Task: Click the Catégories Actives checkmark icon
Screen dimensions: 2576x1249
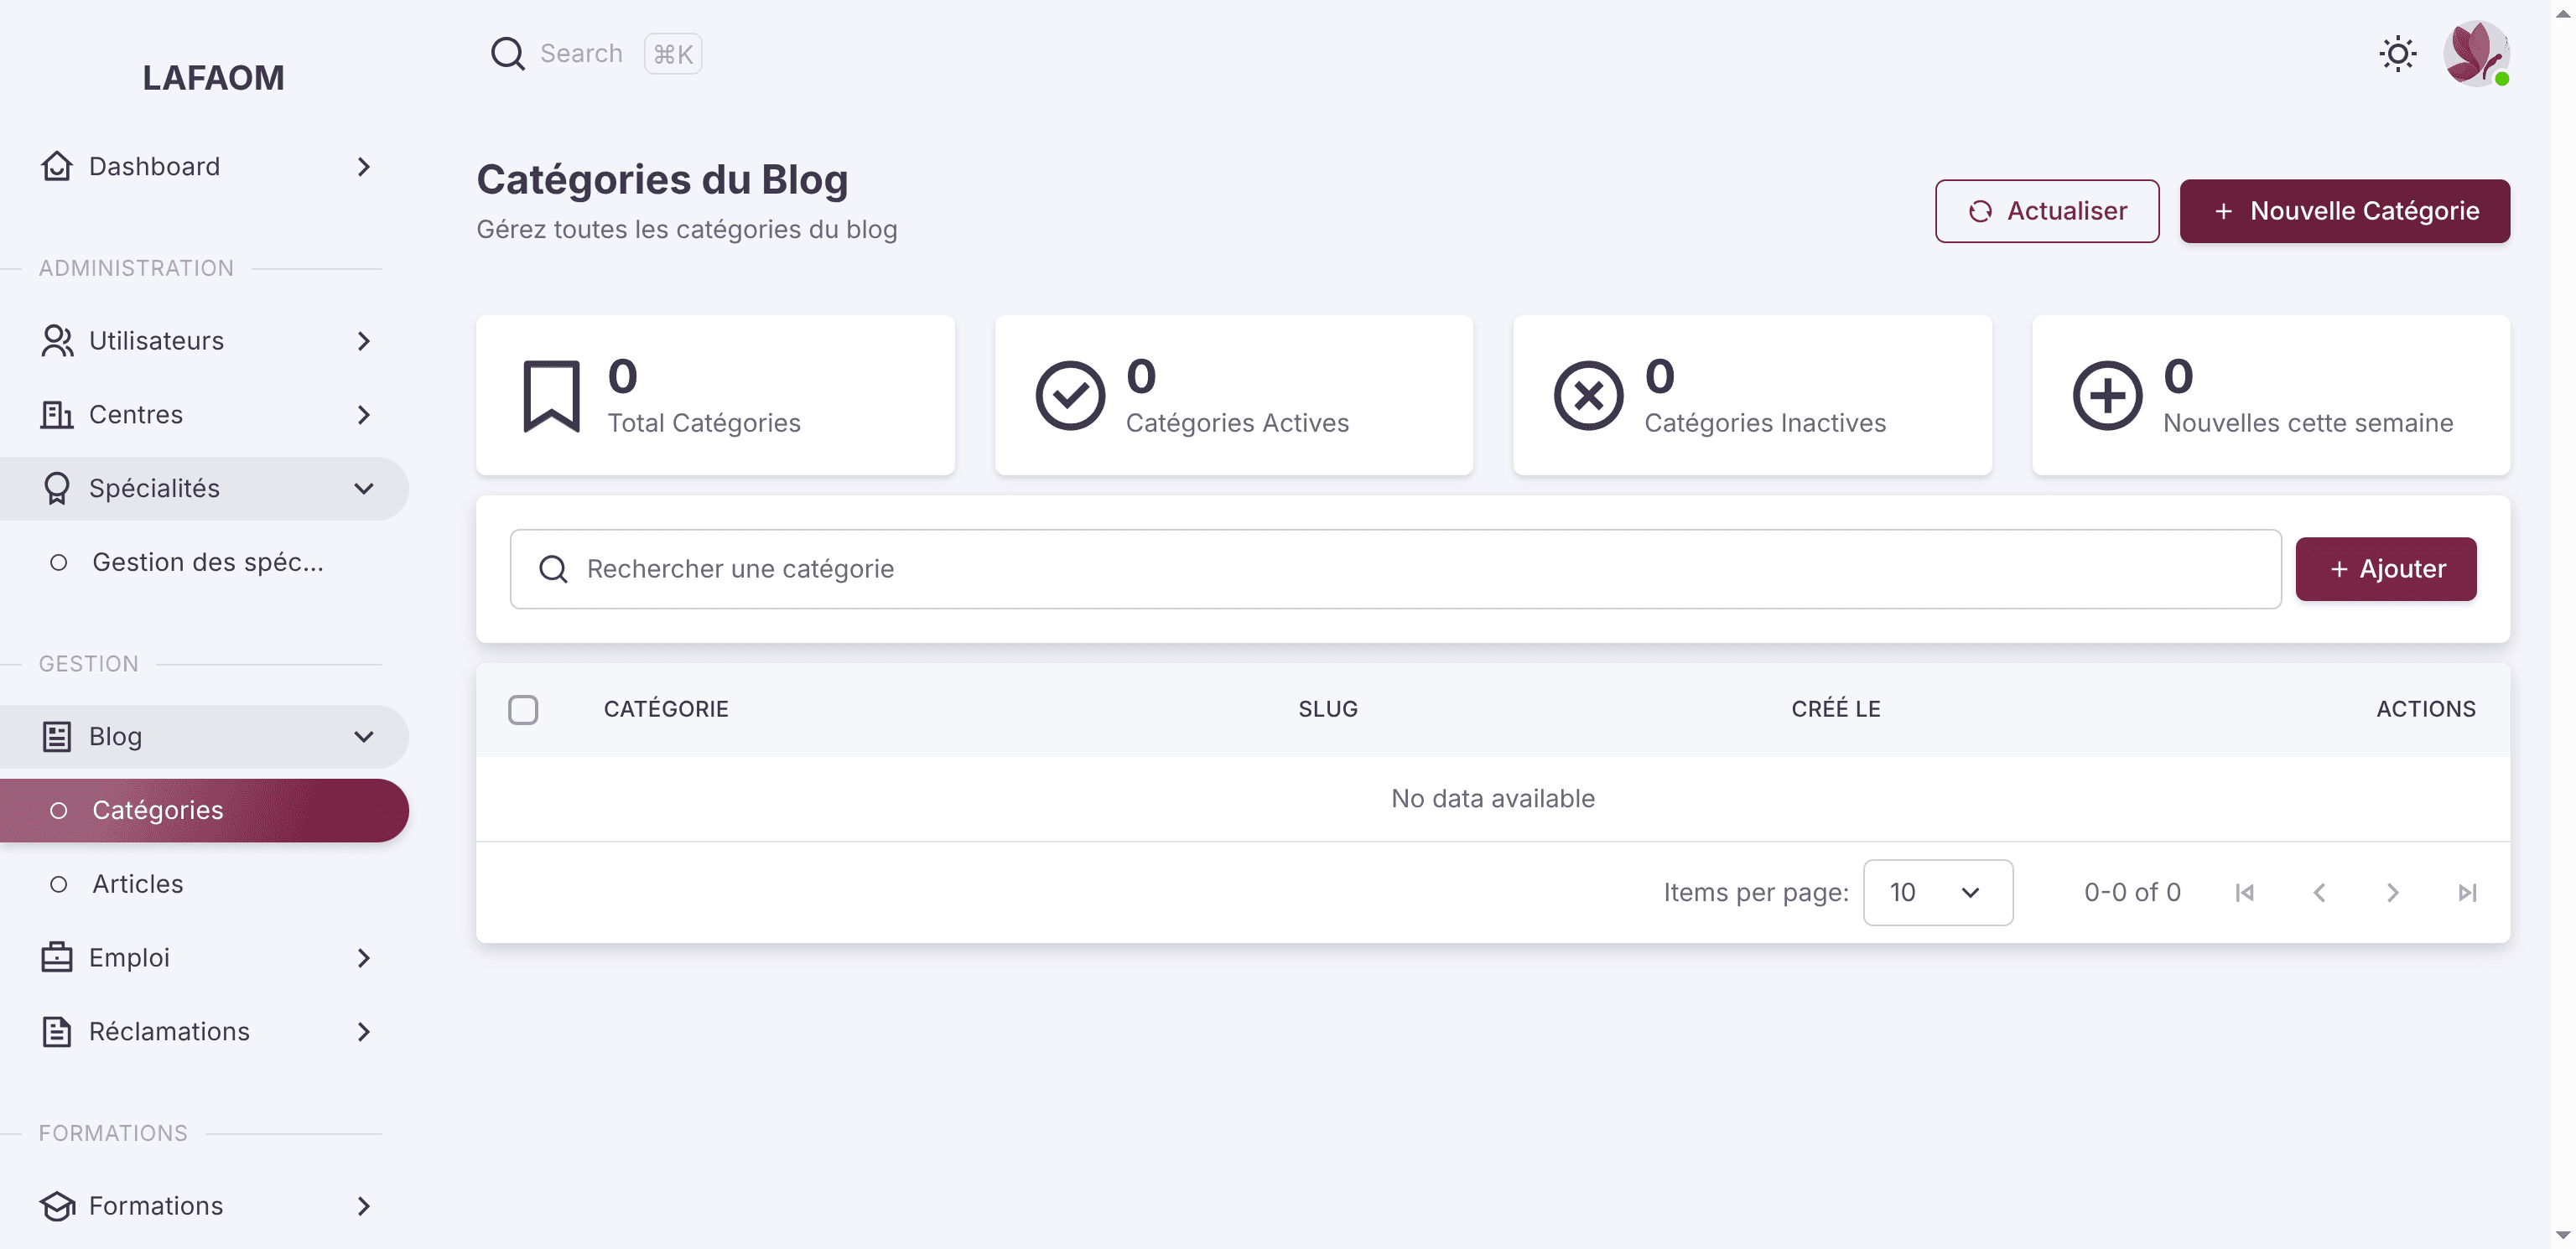Action: pyautogui.click(x=1070, y=396)
